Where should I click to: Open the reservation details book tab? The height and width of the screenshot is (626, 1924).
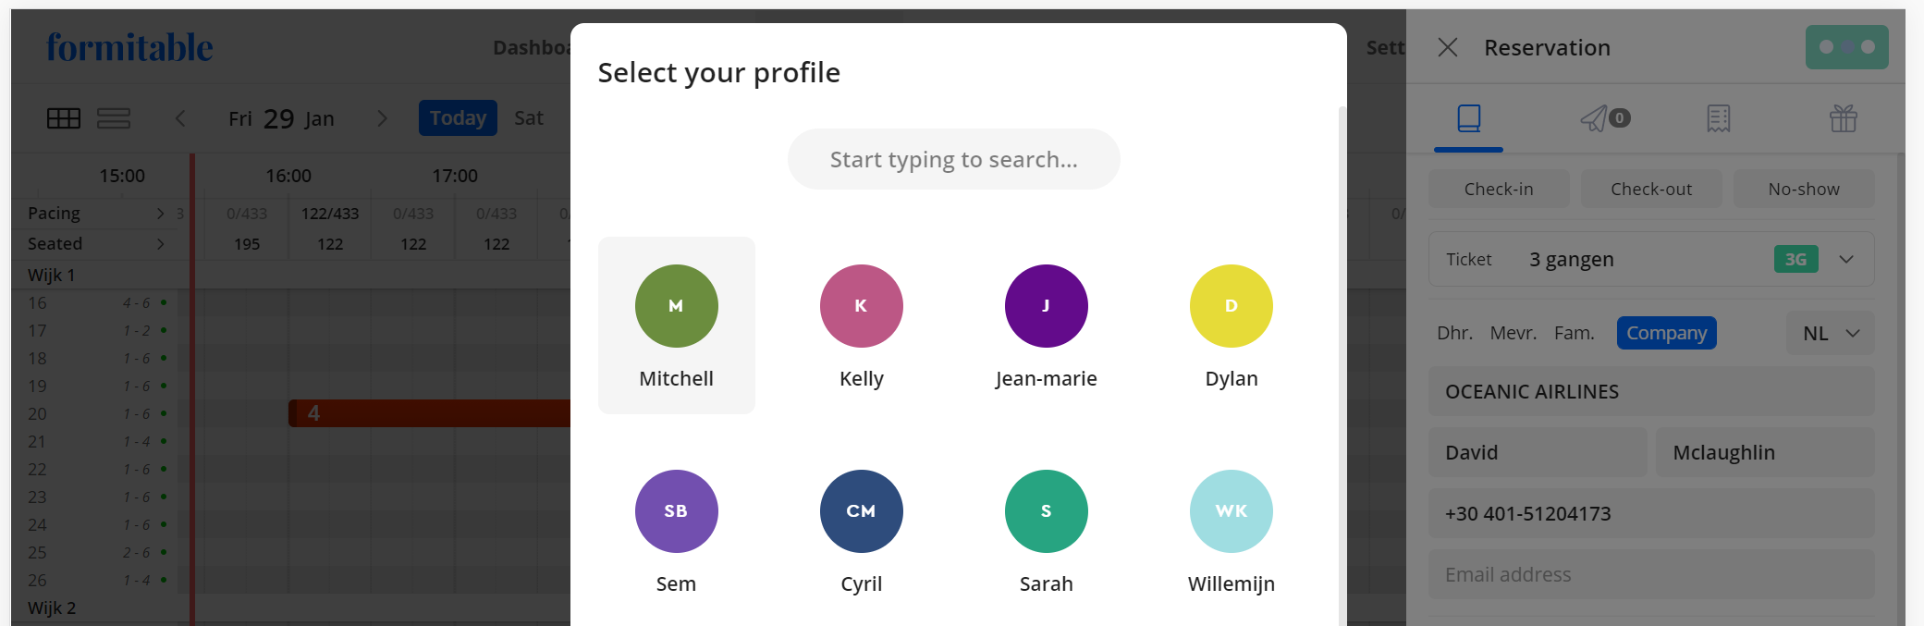point(1468,118)
